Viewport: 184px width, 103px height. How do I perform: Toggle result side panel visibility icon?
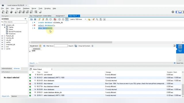[174, 46]
